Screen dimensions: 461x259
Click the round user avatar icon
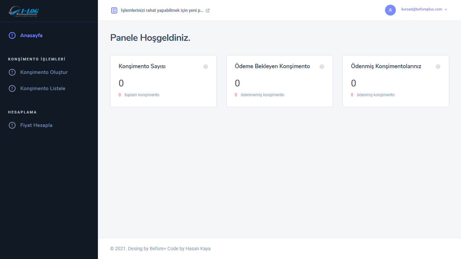pyautogui.click(x=390, y=10)
